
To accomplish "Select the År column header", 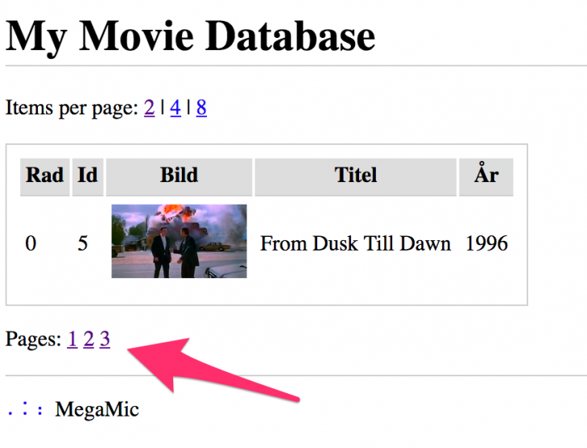I will click(486, 176).
